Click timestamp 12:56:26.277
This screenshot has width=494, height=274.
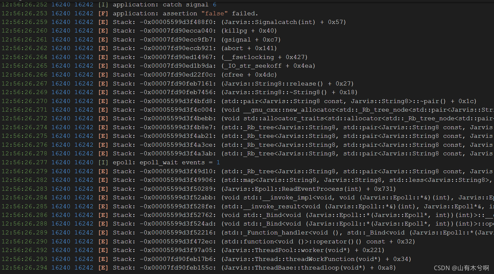click(24, 162)
